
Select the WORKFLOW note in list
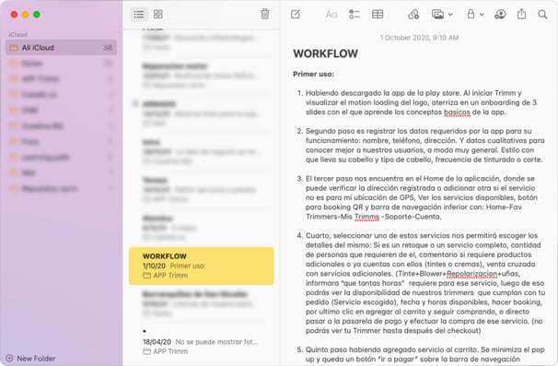click(201, 266)
